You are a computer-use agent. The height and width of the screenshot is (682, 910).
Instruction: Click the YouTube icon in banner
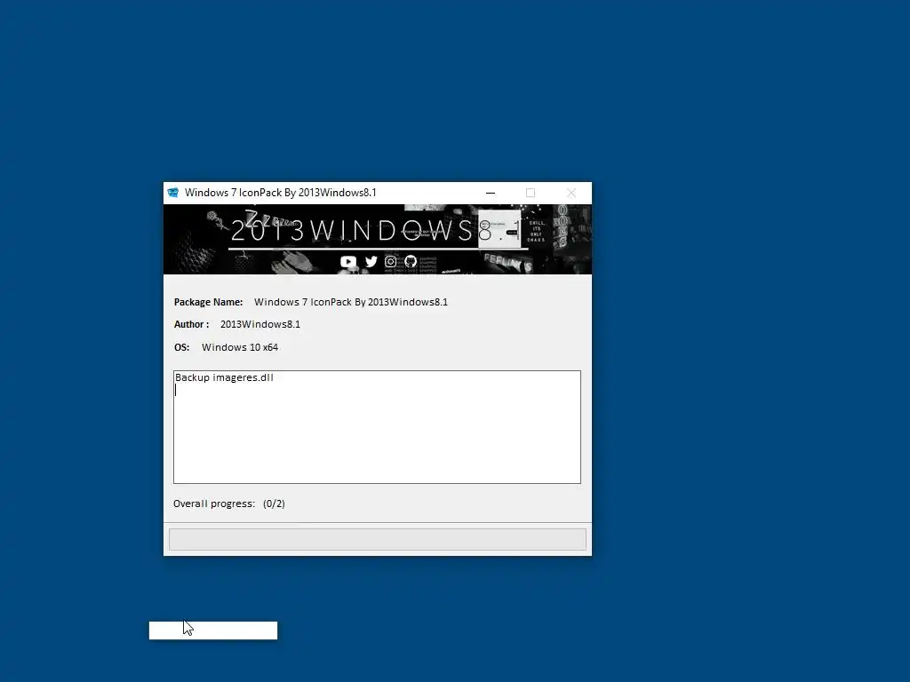pos(348,262)
